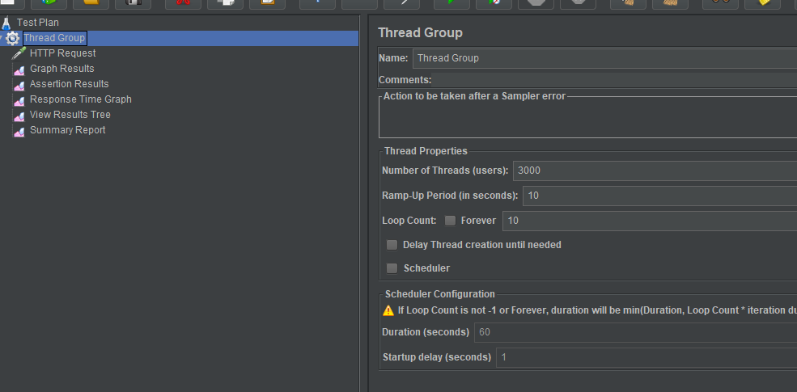Screen dimensions: 797x392
Task: Click the Thread Properties section label
Action: pyautogui.click(x=426, y=151)
